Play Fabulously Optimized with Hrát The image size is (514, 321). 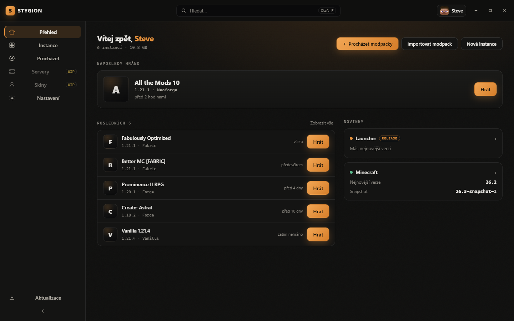(x=318, y=142)
